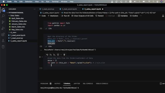Run by line in cell toolbar
This screenshot has width=165, height=93.
(x=47, y=55)
